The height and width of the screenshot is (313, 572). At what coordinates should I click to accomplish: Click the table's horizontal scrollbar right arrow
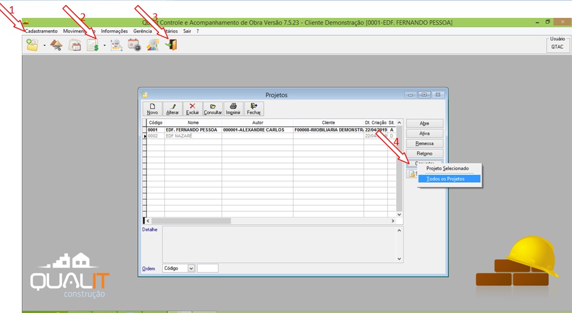(x=393, y=221)
